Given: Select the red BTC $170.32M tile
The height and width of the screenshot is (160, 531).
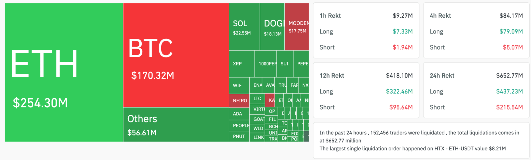Looking at the screenshot, I should coord(176,55).
